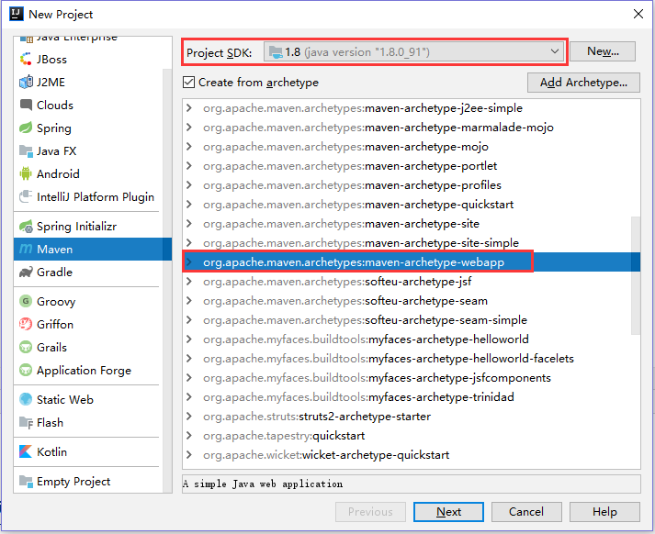Click the Clouds speech bubble icon

[x=26, y=106]
